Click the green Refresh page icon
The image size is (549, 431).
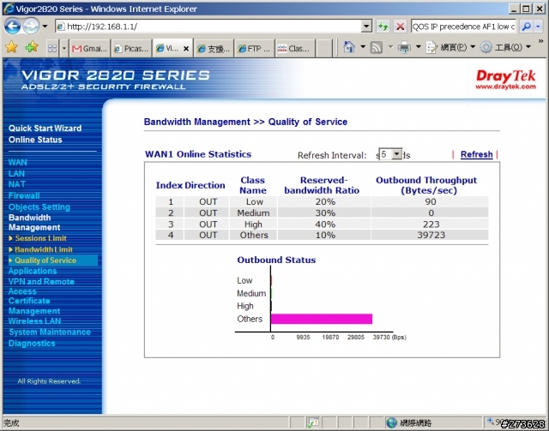pyautogui.click(x=383, y=27)
